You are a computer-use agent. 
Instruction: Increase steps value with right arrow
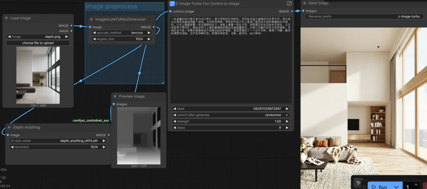click(x=287, y=127)
